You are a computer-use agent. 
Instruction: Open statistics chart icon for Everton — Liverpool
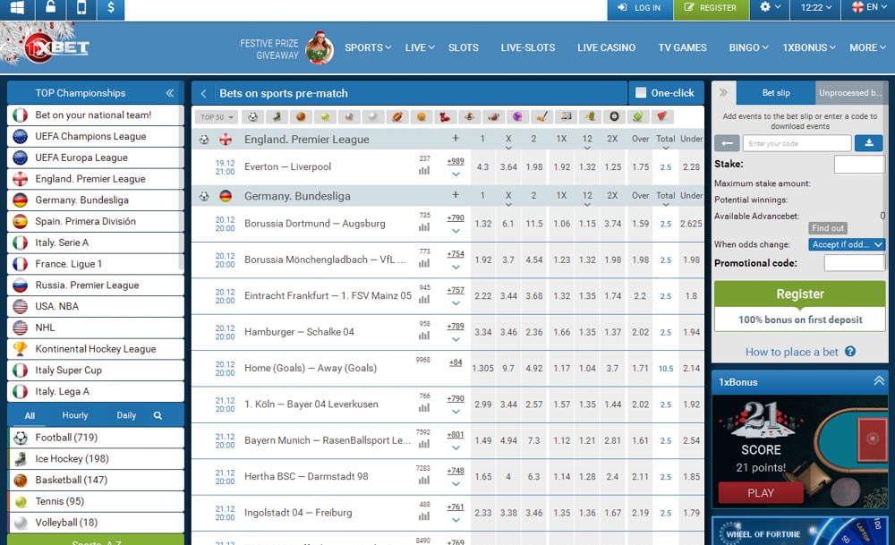tap(424, 170)
